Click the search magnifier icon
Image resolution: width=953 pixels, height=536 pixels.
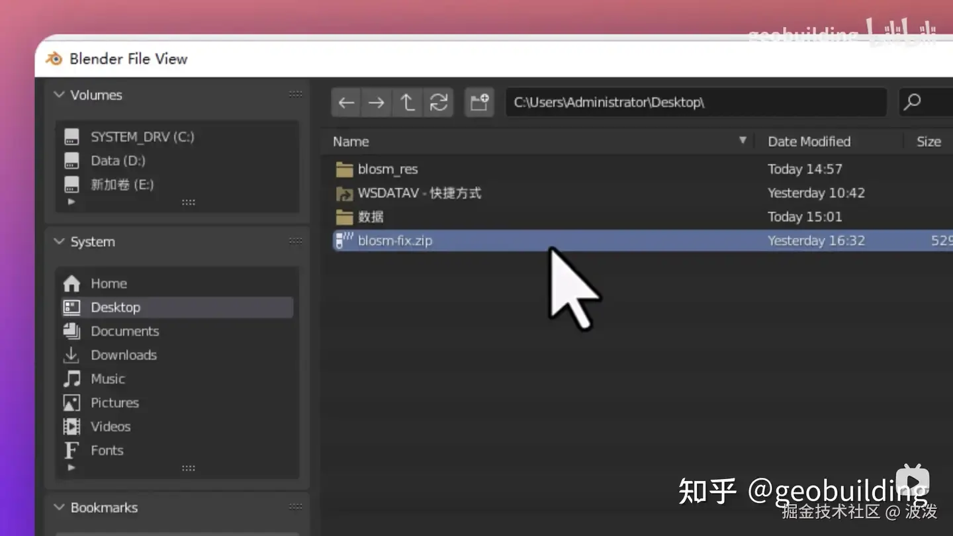912,102
